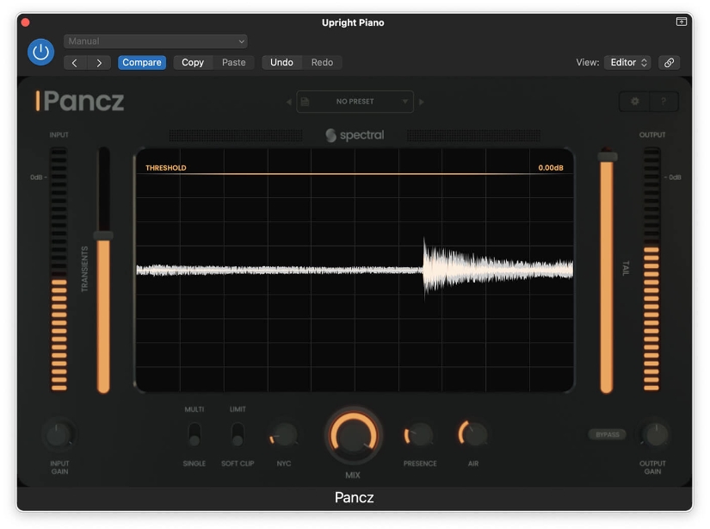710x529 pixels.
Task: Click the link chain icon
Action: tap(669, 63)
